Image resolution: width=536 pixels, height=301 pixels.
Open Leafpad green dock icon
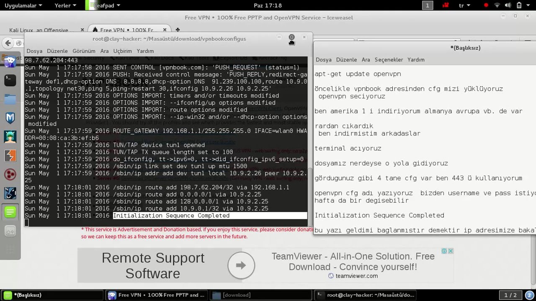point(10,212)
